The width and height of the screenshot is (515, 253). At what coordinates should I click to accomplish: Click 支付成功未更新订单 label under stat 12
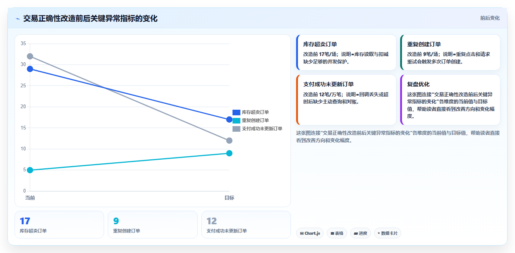[227, 231]
